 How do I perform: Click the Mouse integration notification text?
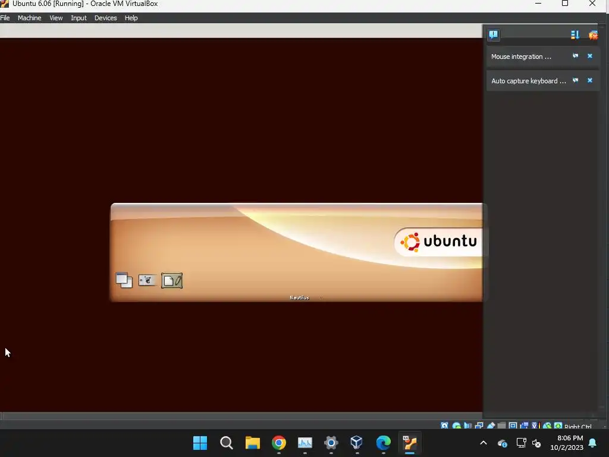(521, 57)
